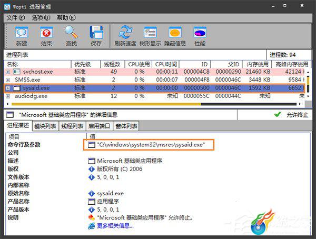Screen dimensions: 316x239
Task: Click the process list left scroll arrow
Action: click(x=8, y=104)
